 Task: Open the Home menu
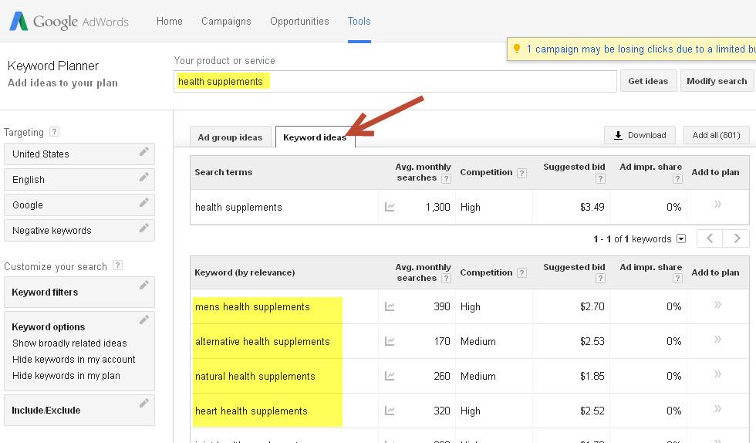(169, 22)
